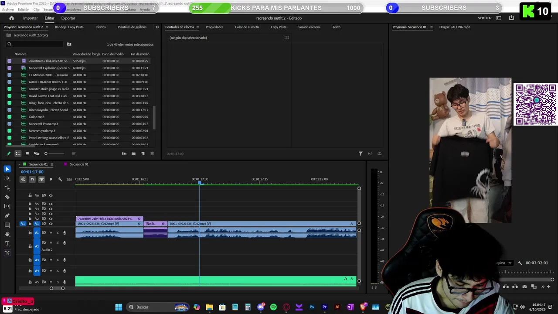558x314 pixels.
Task: Select the Track Select Forward tool
Action: point(7,178)
